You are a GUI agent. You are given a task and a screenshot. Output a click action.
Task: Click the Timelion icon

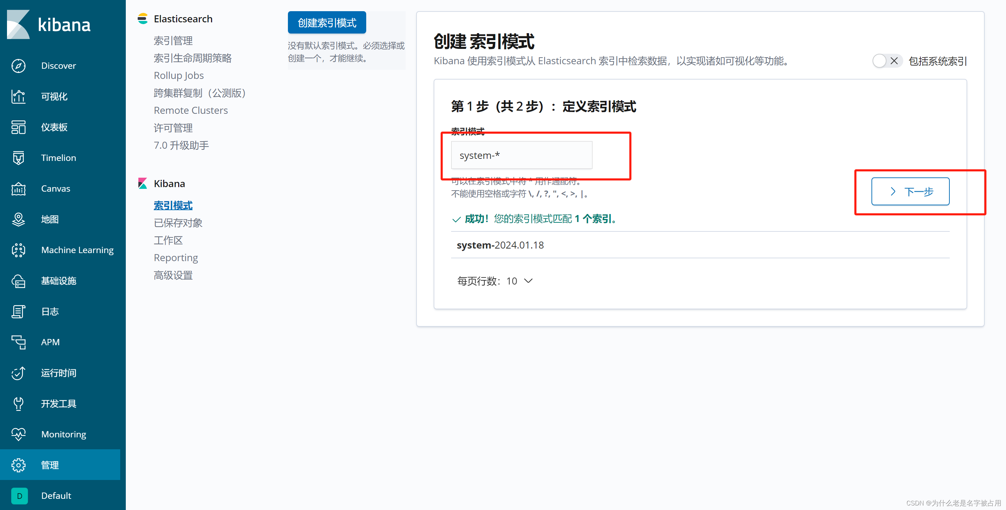(19, 158)
